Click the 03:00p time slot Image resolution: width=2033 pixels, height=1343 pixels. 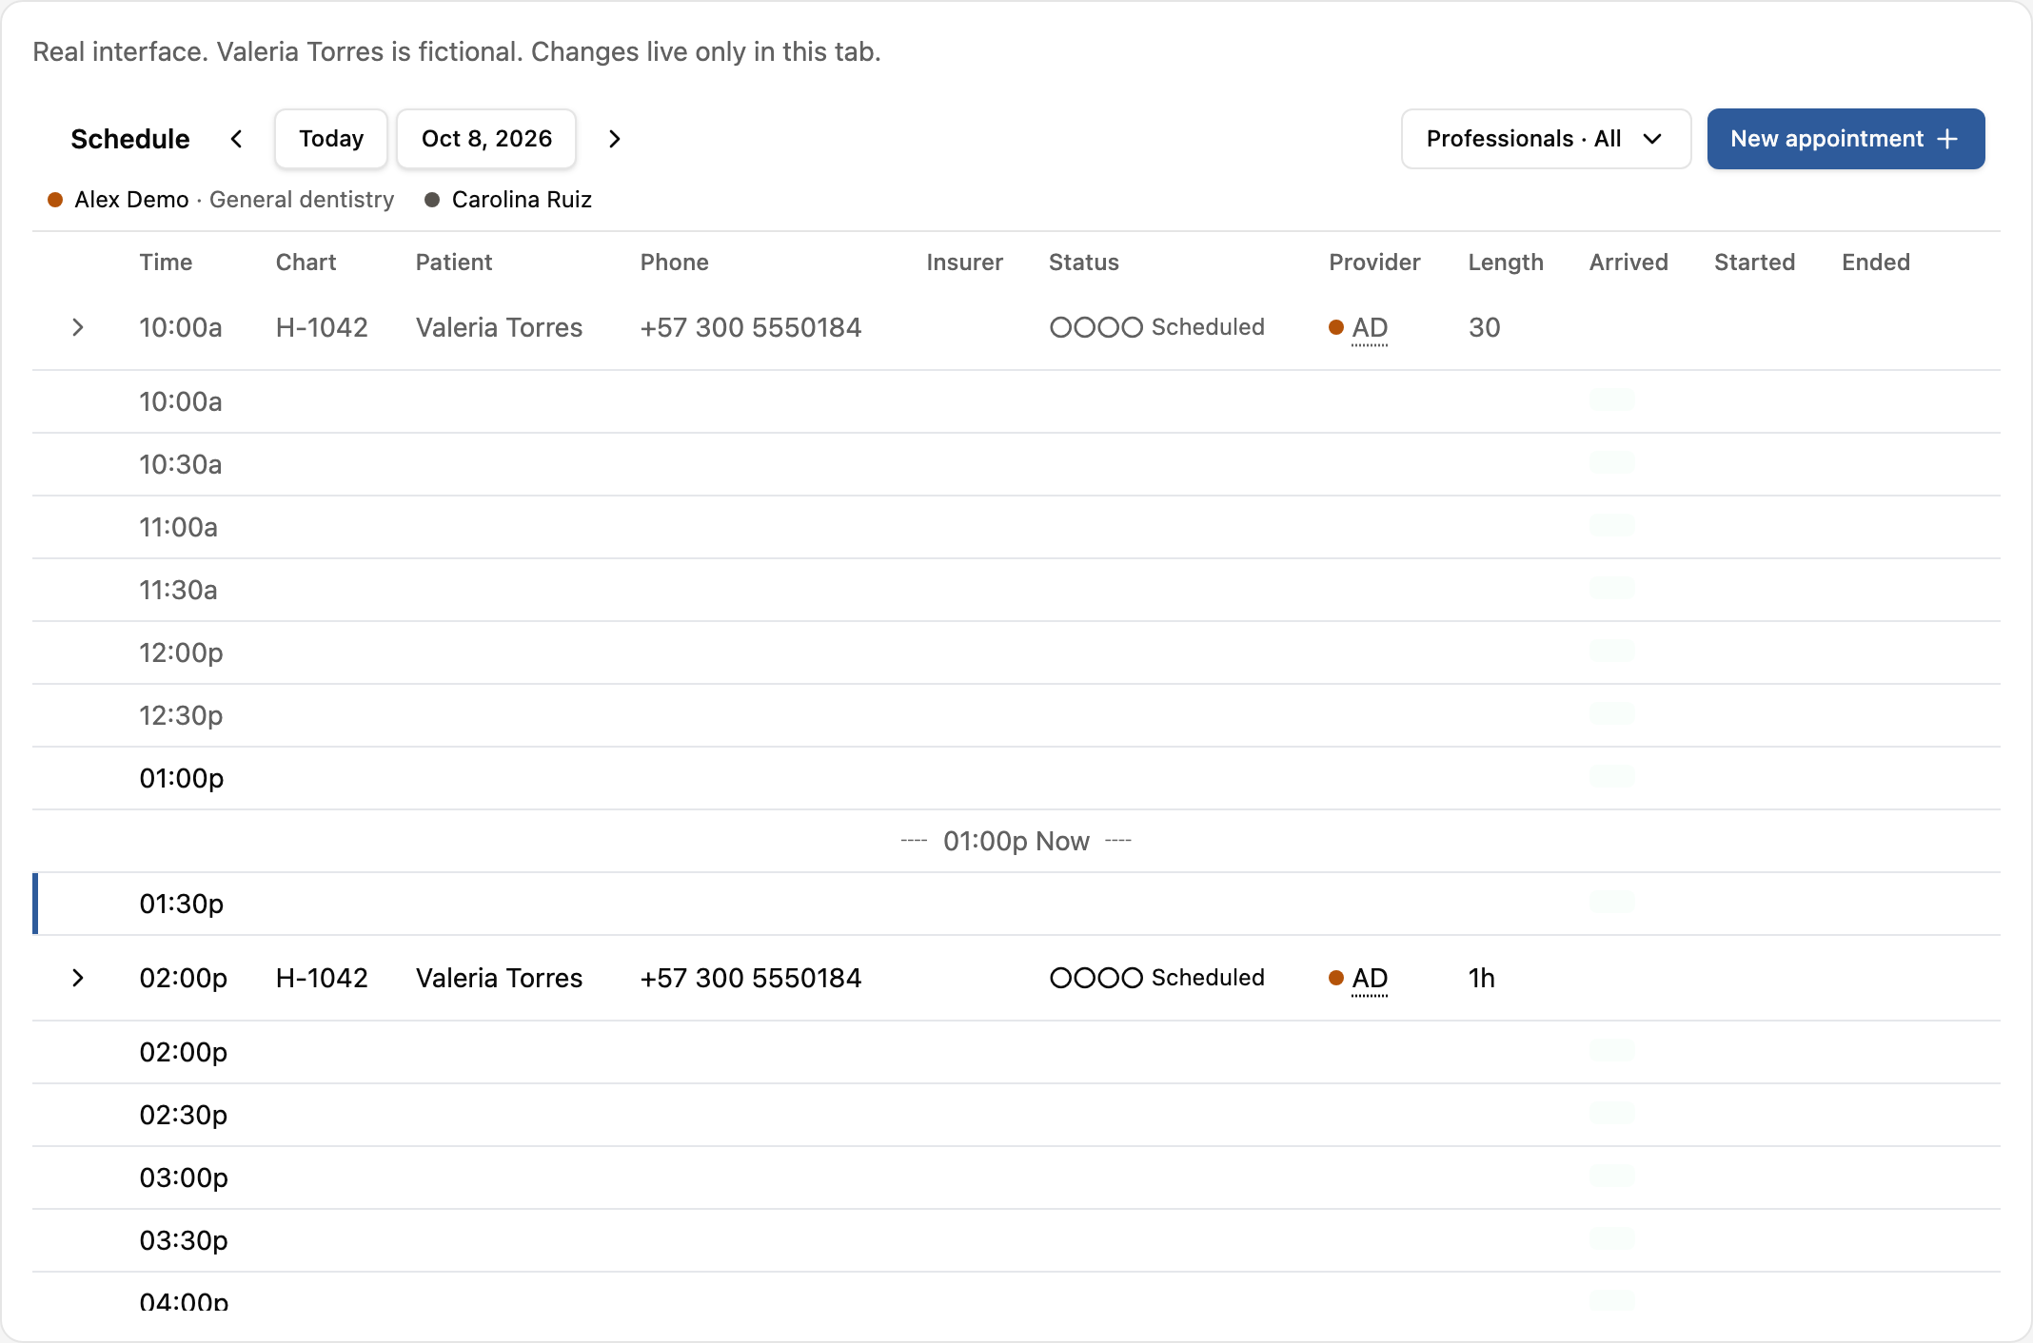click(x=1016, y=1178)
